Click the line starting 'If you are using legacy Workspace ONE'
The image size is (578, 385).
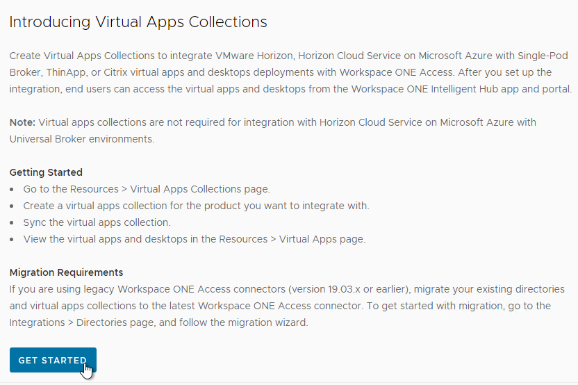pos(287,289)
